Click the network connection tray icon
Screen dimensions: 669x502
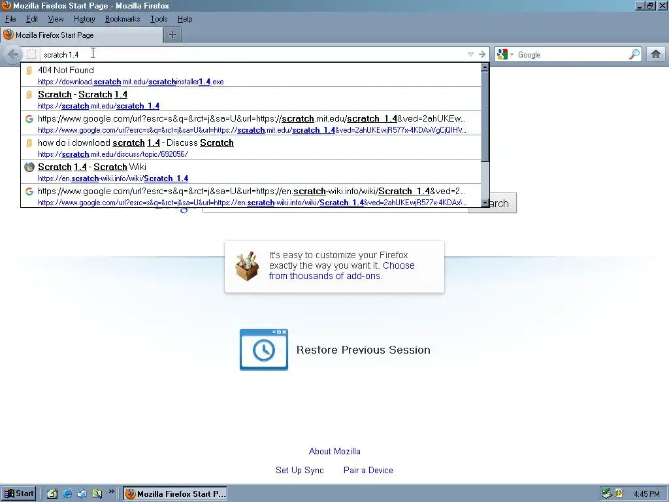pyautogui.click(x=606, y=494)
